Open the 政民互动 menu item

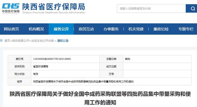[86, 29]
